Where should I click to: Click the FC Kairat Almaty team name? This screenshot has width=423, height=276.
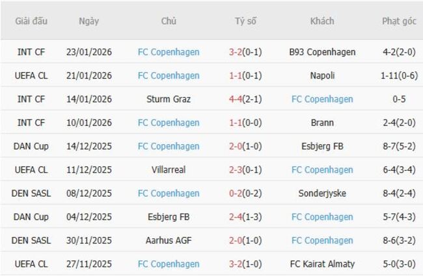coord(322,264)
